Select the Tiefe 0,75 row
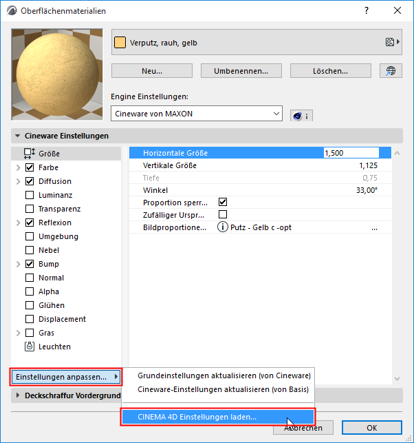This screenshot has width=414, height=443. tap(260, 178)
